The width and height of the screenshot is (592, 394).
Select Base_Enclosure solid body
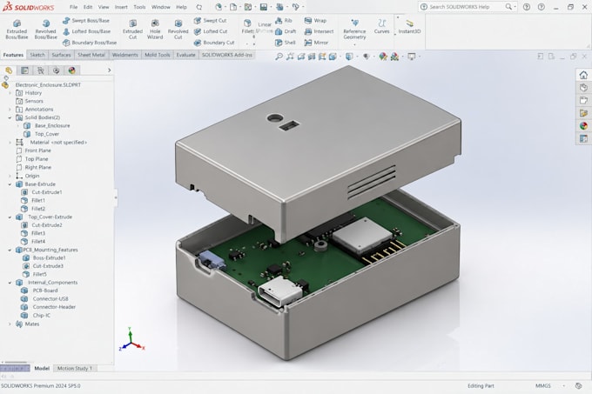(47, 126)
